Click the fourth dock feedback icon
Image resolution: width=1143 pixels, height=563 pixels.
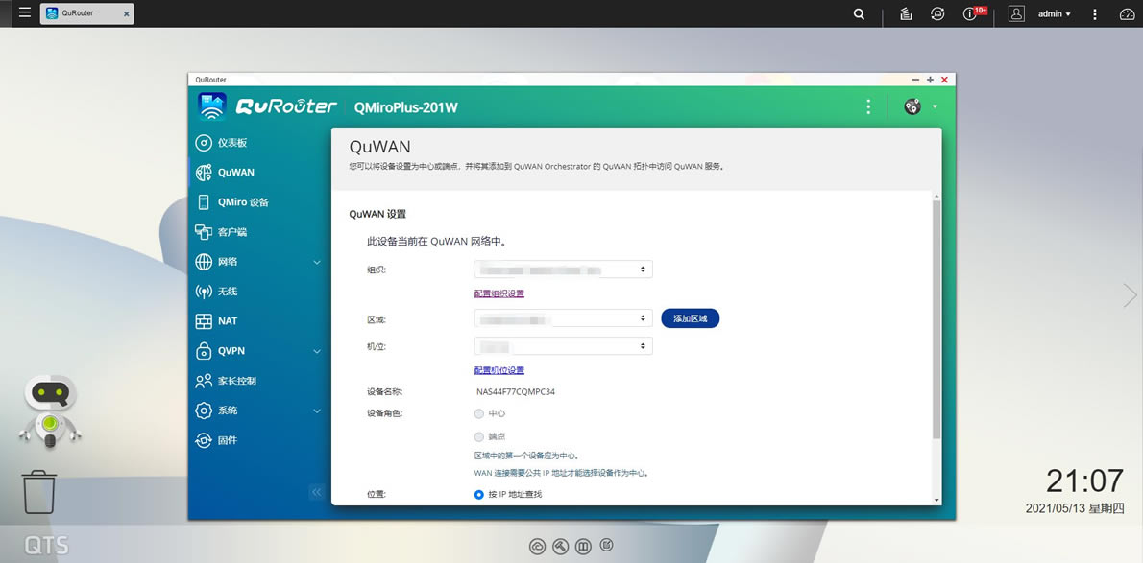coord(606,546)
